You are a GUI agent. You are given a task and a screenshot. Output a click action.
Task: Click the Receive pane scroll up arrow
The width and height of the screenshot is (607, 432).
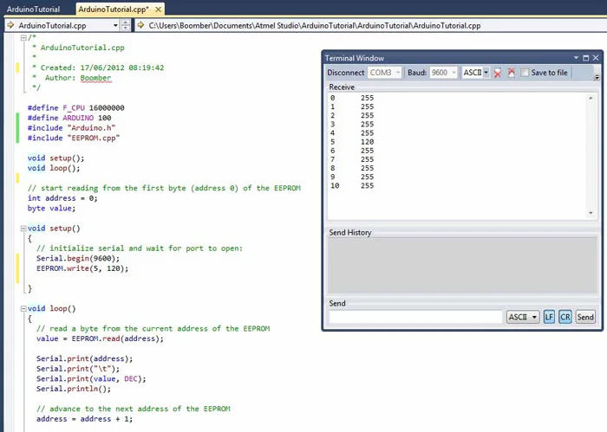(591, 98)
